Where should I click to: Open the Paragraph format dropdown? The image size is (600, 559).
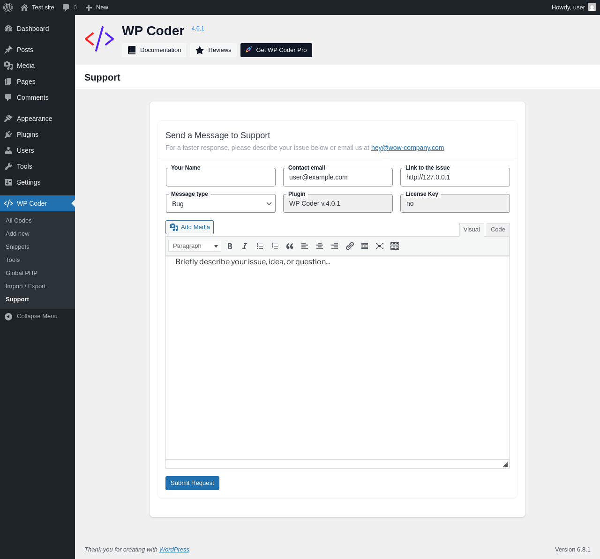195,246
